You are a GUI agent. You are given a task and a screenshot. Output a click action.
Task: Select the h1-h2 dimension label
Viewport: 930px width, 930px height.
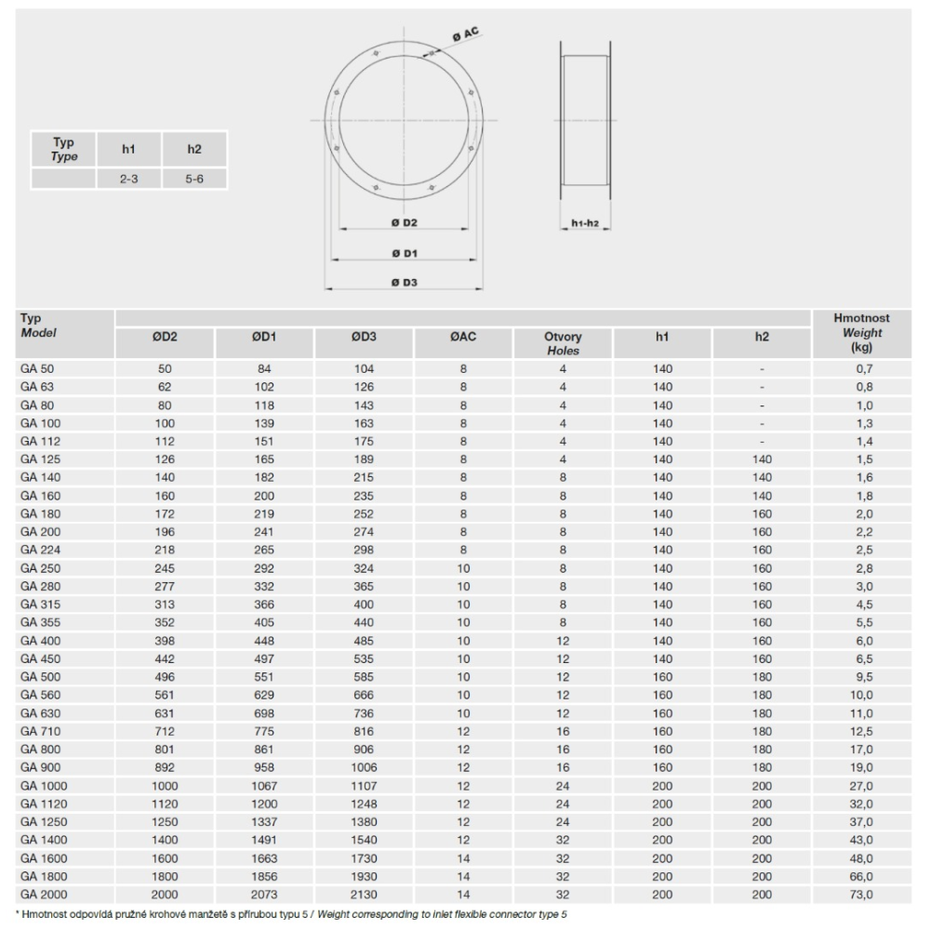coord(585,222)
